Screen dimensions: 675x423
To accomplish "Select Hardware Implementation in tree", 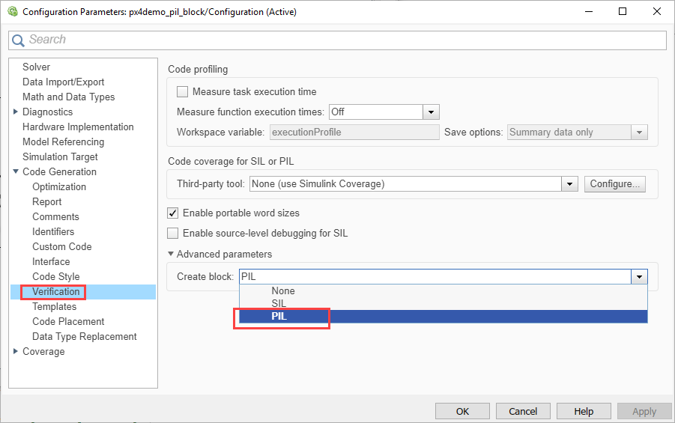I will (78, 127).
